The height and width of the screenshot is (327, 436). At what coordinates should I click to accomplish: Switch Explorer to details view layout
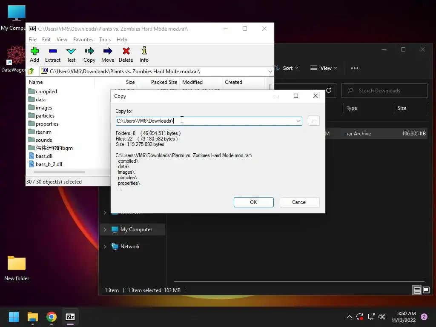[417, 290]
